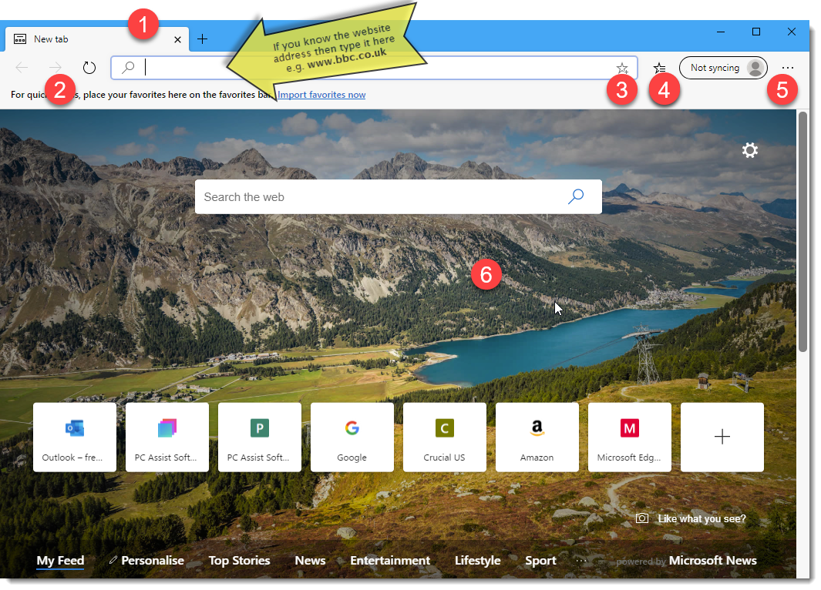
Task: Click the vertical page scrollbar
Action: point(802,232)
